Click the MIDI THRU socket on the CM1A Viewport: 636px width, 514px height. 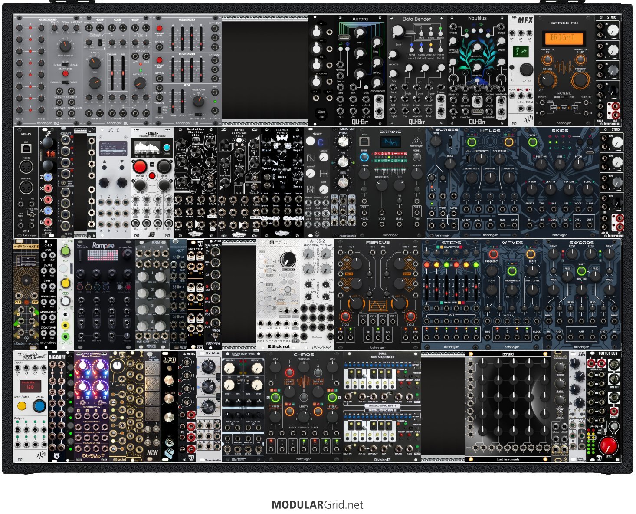pyautogui.click(x=26, y=188)
